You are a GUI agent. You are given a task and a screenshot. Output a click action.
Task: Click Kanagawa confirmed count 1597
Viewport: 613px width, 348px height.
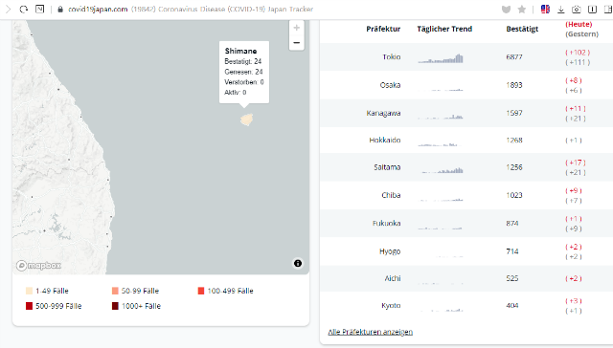click(x=514, y=113)
